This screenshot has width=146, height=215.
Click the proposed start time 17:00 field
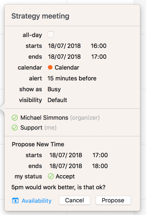pyautogui.click(x=100, y=155)
